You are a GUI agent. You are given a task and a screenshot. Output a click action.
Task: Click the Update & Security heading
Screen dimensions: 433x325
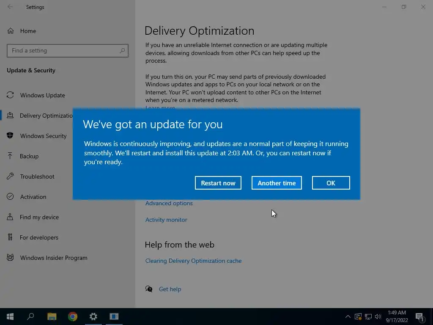31,71
